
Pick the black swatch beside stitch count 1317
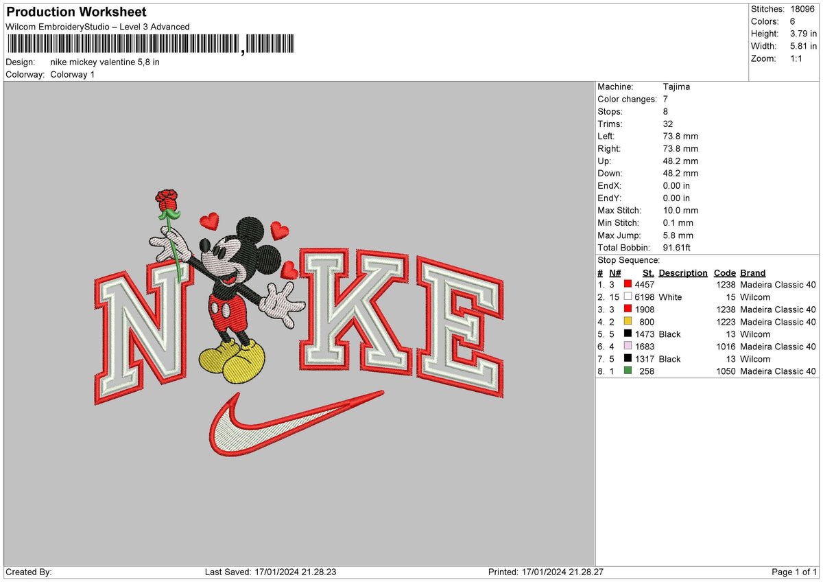click(x=628, y=359)
